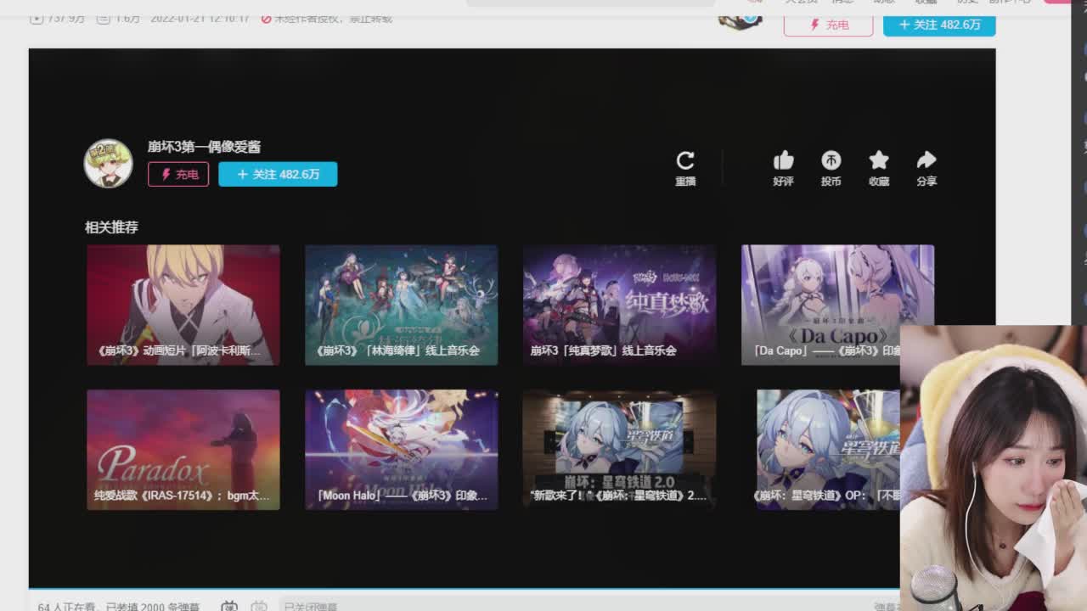Open the Da Capo recommended video
Image resolution: width=1087 pixels, height=611 pixels.
point(837,305)
